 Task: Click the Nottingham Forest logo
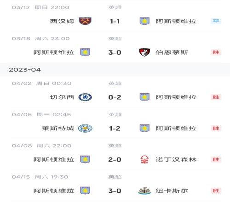coord(144,159)
